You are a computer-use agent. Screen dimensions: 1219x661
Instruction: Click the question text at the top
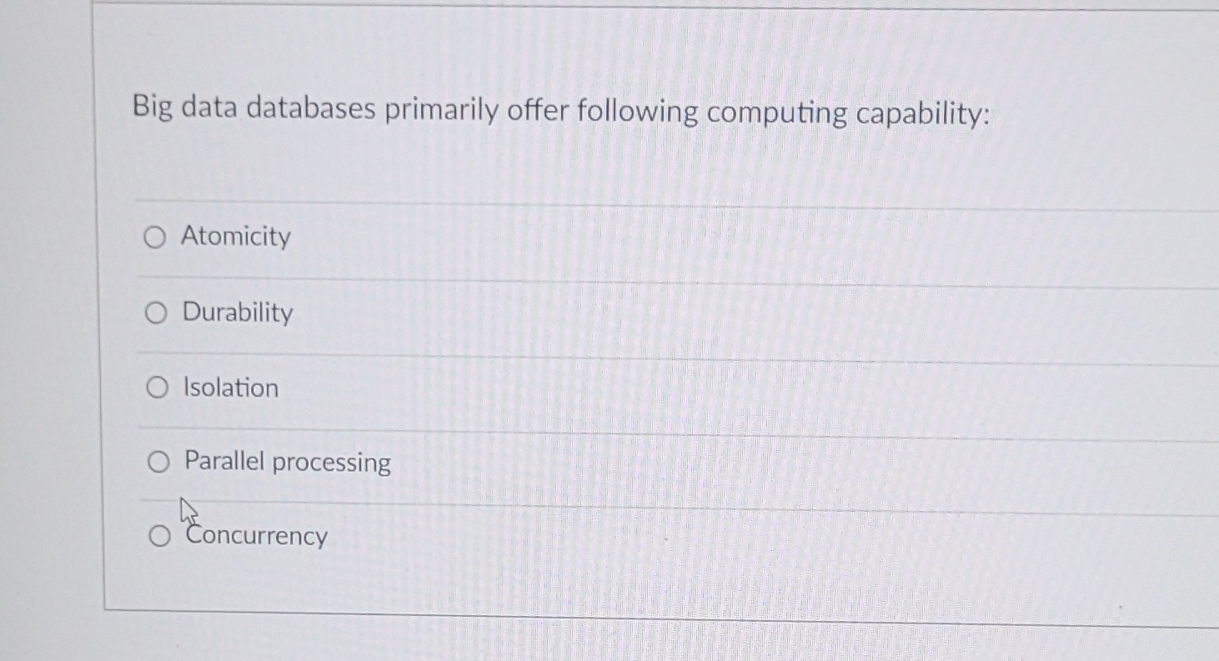[x=562, y=111]
